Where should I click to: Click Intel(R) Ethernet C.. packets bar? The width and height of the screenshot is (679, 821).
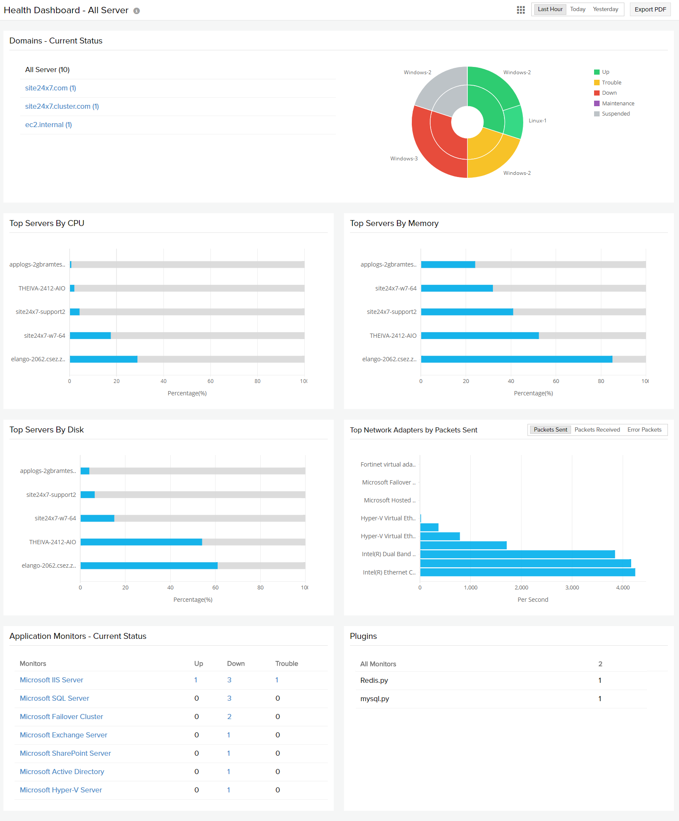[x=527, y=572]
